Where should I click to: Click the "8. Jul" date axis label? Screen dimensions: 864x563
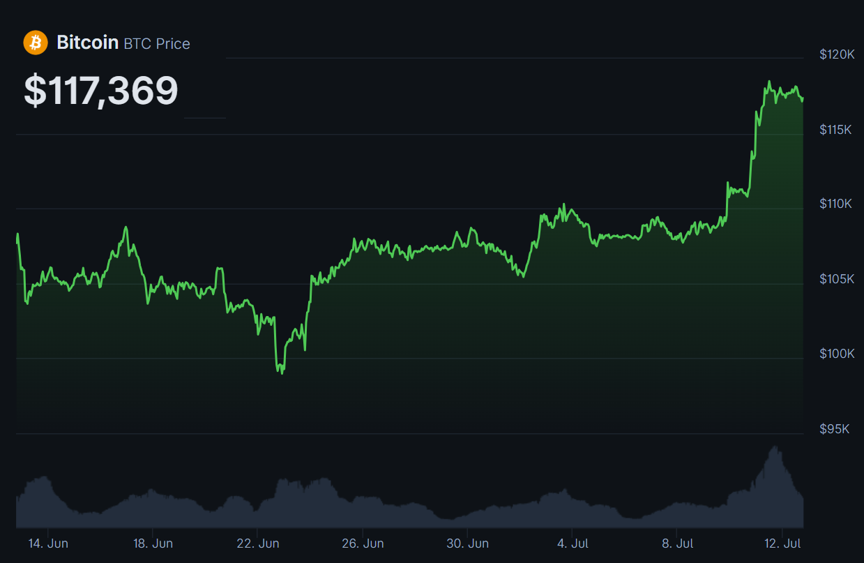(x=677, y=543)
